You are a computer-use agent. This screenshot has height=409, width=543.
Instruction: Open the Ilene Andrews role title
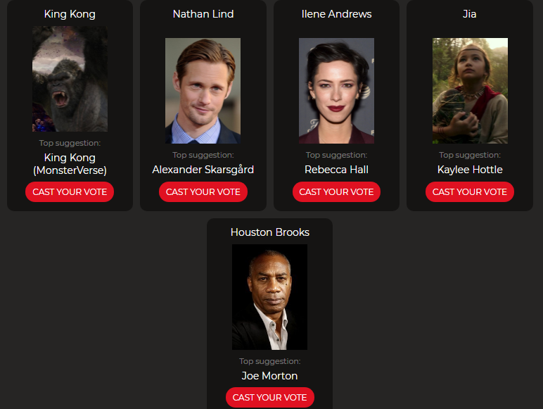tap(337, 14)
